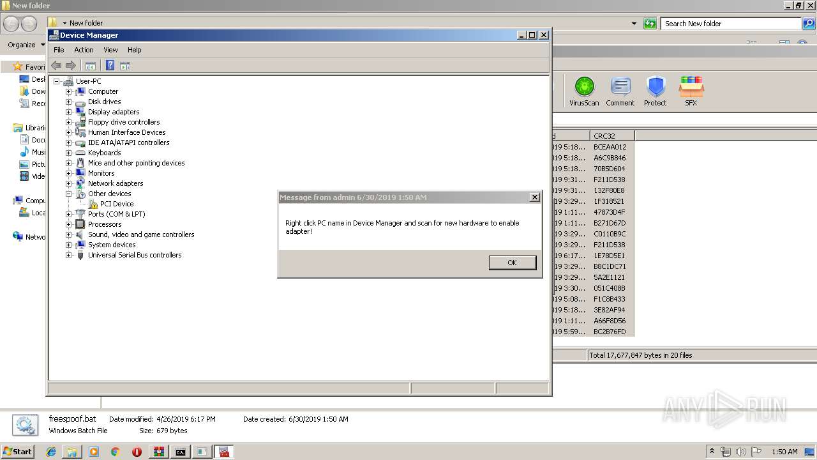The image size is (817, 460).
Task: Open the File menu in Device Manager
Action: click(x=59, y=50)
